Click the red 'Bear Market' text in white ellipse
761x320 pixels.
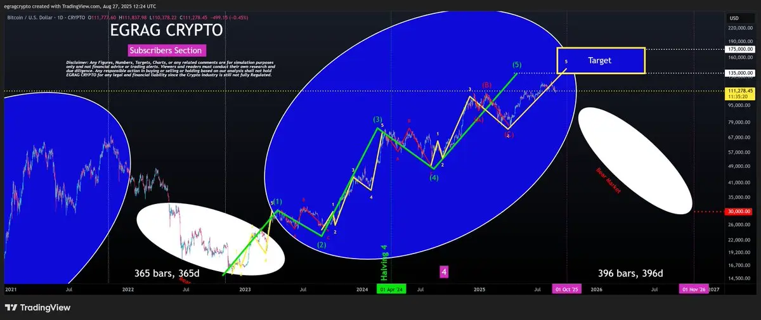[608, 179]
